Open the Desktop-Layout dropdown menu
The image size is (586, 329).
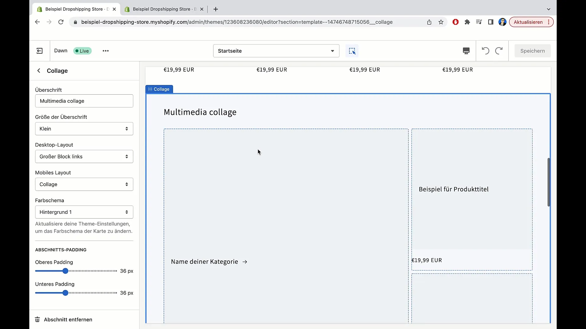[84, 156]
